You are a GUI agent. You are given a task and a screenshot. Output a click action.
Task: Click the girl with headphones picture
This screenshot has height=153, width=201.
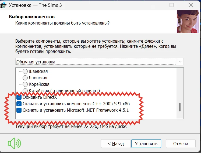coord(189,22)
